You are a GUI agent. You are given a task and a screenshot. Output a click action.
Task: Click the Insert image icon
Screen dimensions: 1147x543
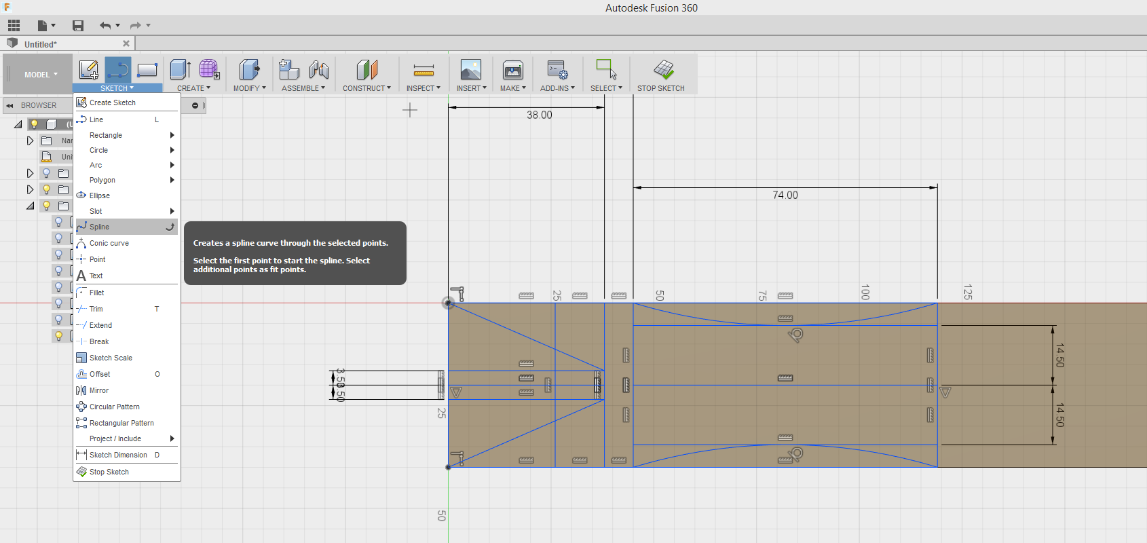click(x=470, y=69)
